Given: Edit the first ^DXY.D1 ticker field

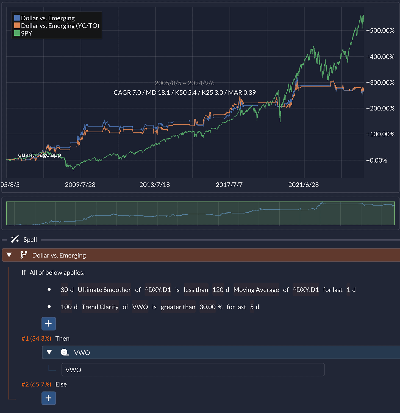Looking at the screenshot, I should [x=158, y=290].
